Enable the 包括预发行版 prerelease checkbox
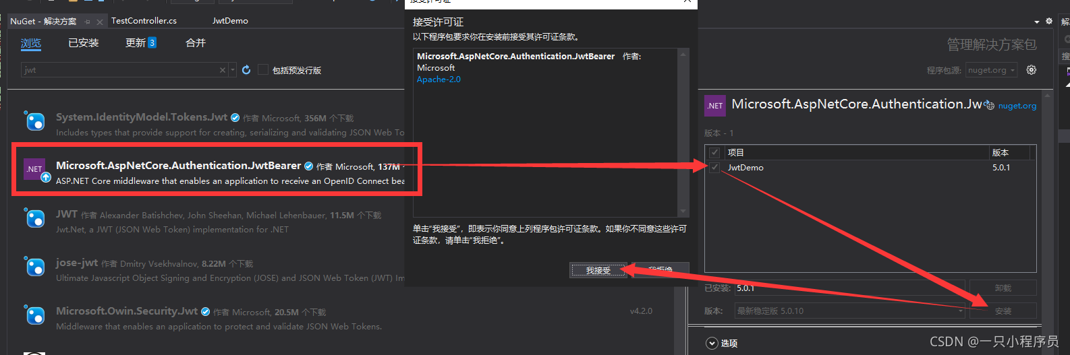 click(x=263, y=70)
